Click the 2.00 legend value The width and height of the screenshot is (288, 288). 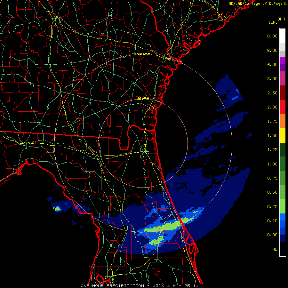(272, 107)
